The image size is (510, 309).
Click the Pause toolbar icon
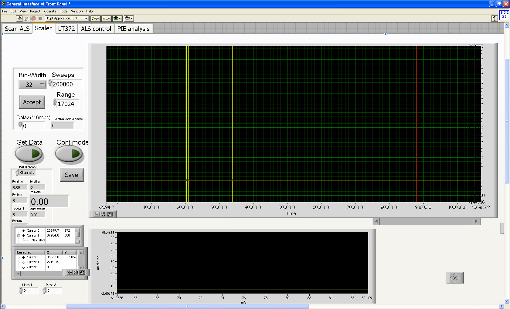tap(40, 18)
